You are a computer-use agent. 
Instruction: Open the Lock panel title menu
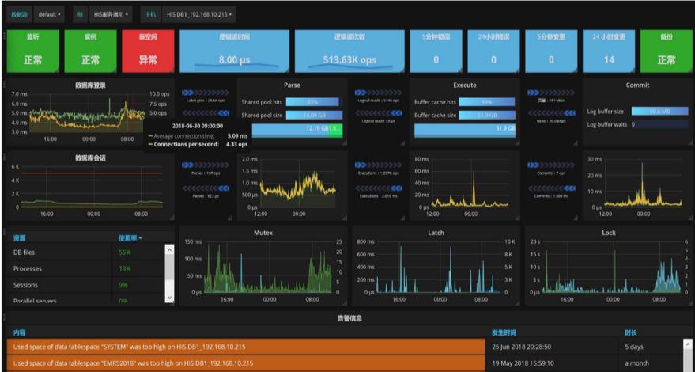point(609,232)
